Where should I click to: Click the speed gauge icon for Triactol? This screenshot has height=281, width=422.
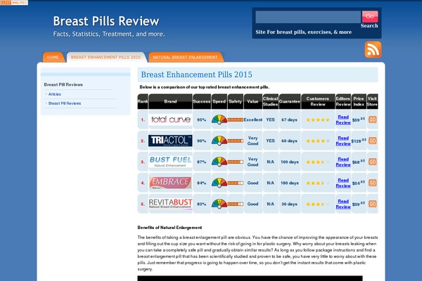pyautogui.click(x=219, y=140)
